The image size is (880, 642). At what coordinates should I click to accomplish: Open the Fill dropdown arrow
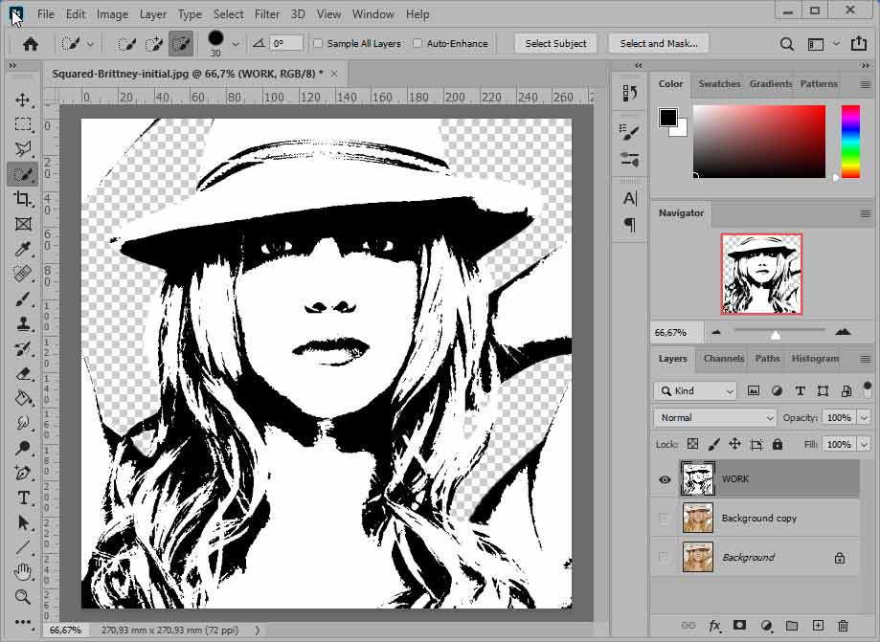[x=864, y=444]
